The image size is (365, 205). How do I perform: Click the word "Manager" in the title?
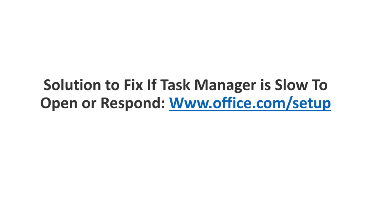[225, 85]
